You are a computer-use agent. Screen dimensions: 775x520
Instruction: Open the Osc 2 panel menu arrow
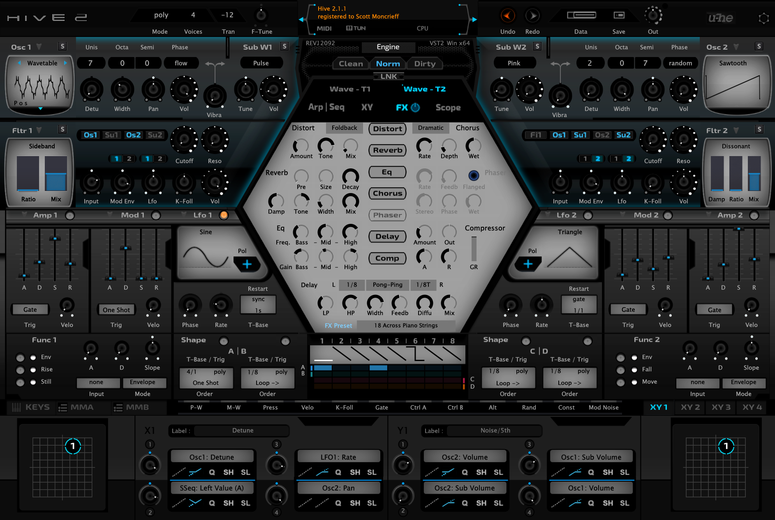click(x=736, y=47)
